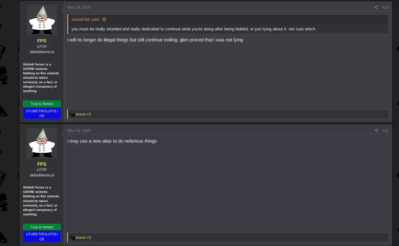
Task: Open FPS username in post #11
Action: click(42, 164)
